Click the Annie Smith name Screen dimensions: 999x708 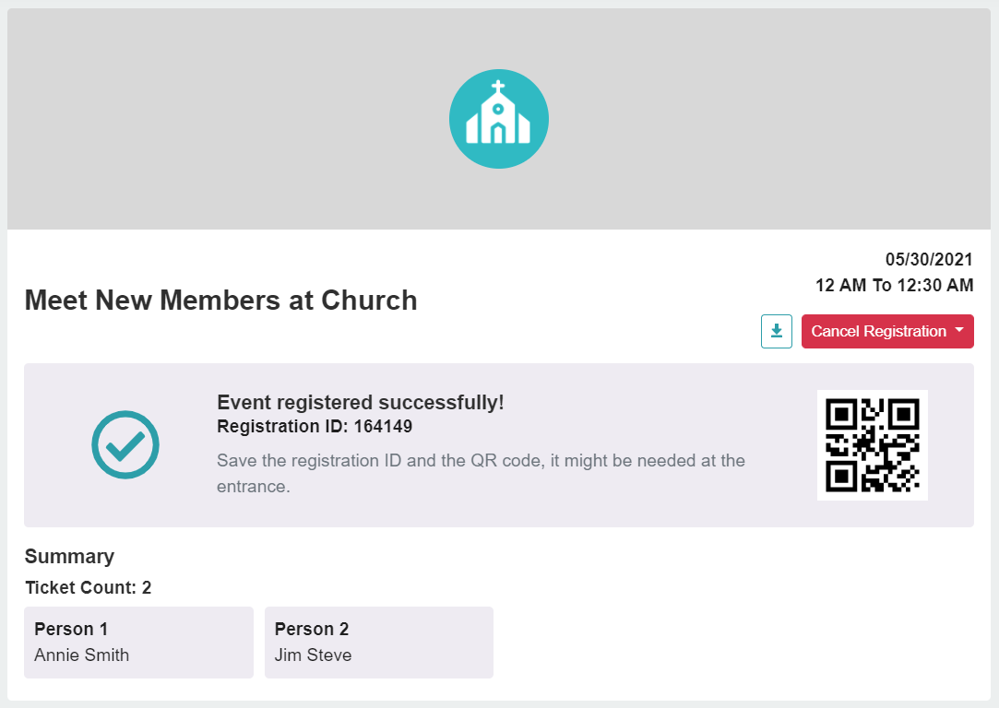pos(81,655)
